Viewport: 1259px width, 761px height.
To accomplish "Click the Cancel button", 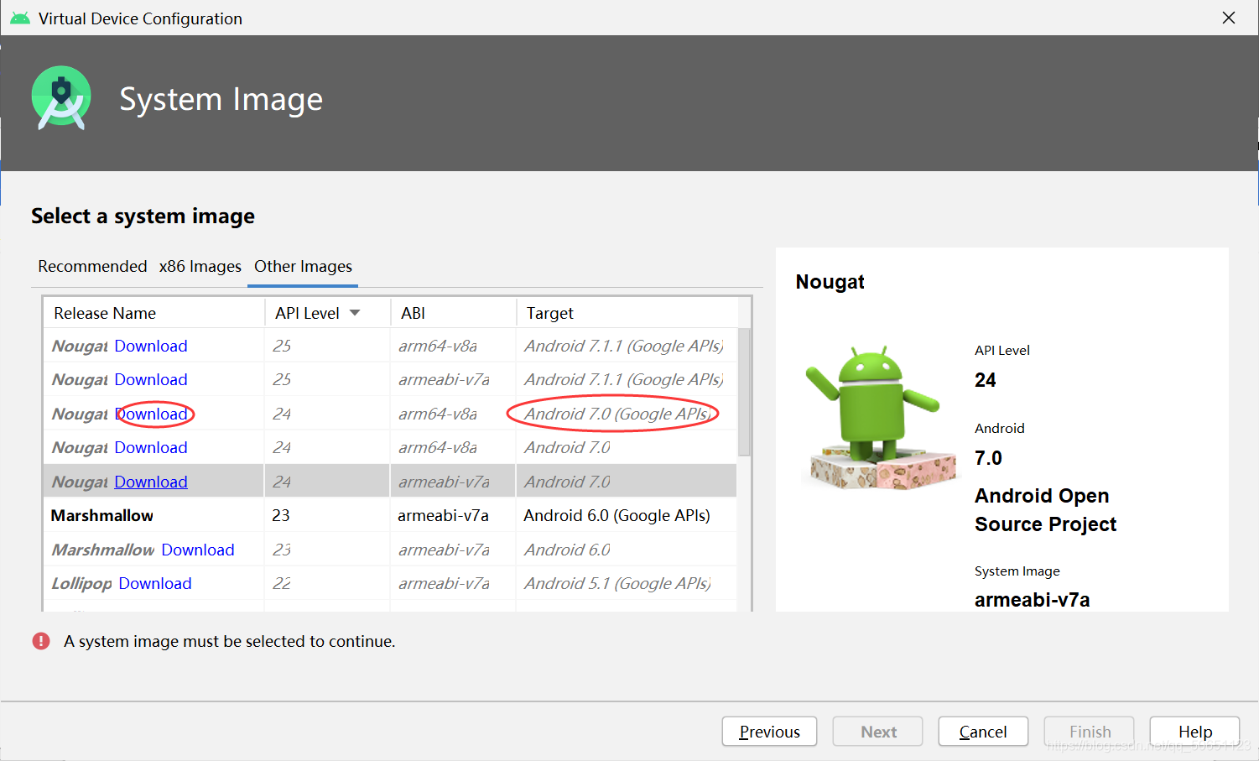I will click(x=983, y=732).
